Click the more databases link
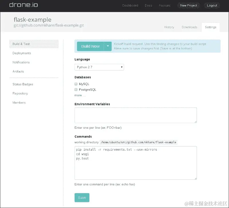Viewport: 229px width, 208px height. 80,95
